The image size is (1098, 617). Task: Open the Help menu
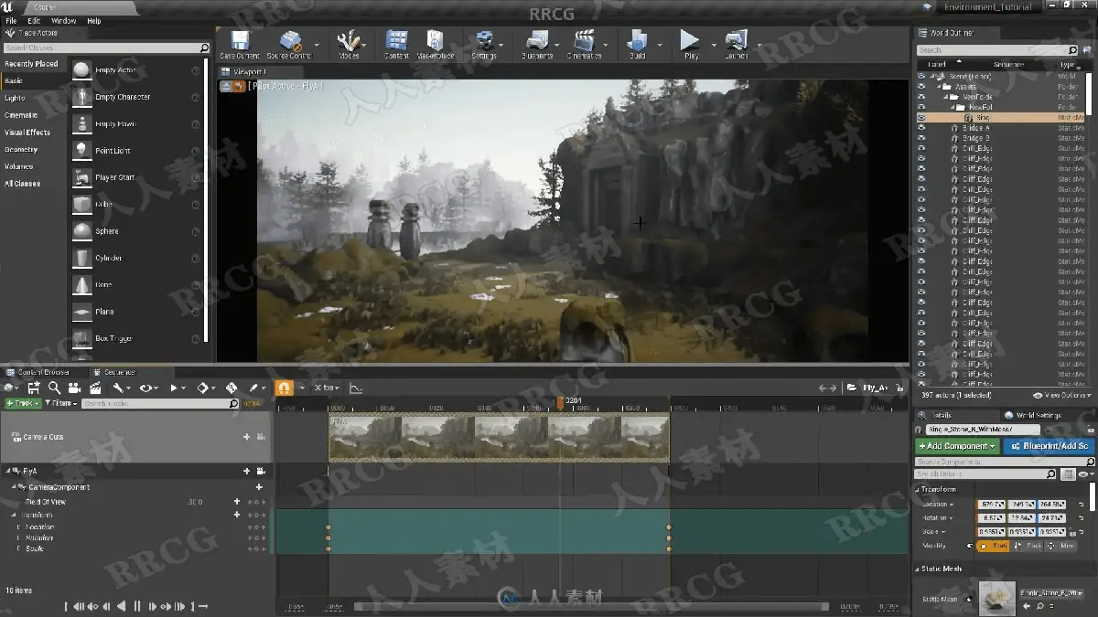click(x=94, y=20)
